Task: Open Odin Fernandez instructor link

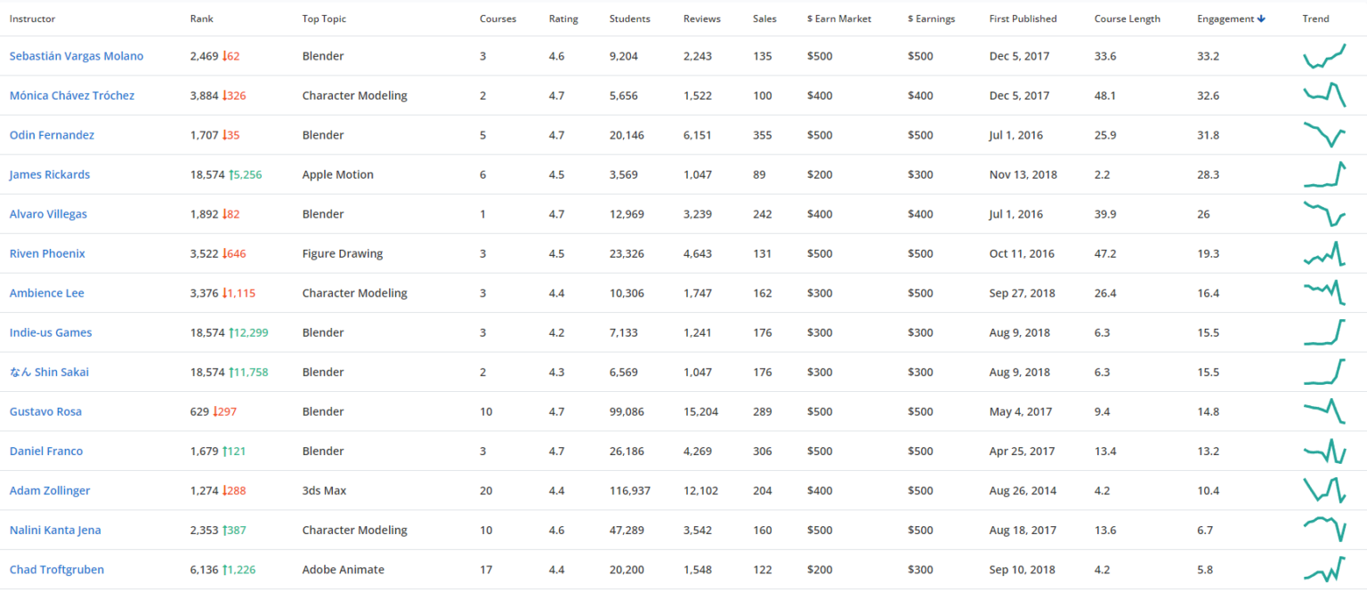Action: tap(52, 135)
